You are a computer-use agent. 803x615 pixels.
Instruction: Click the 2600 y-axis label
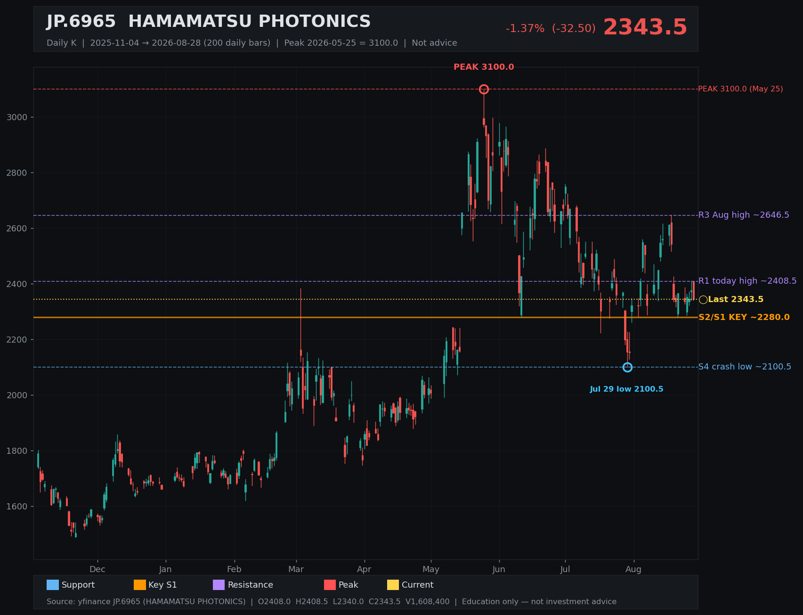pos(17,229)
